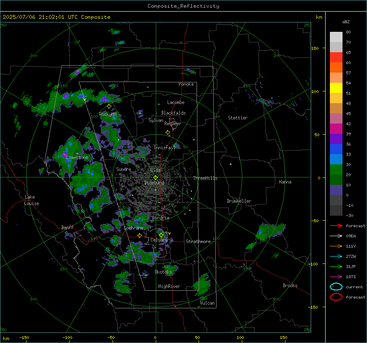
Task: Click the yellow radar-center diamond at Didsbury
Action: point(155,178)
